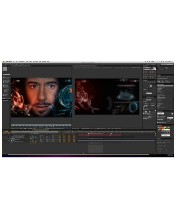This screenshot has height=218, width=176.
Task: Align text left in Paragraph panel
Action: [144, 82]
